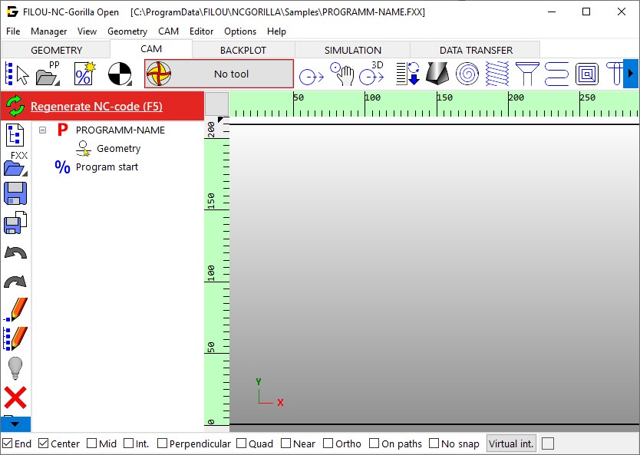This screenshot has width=640, height=455.
Task: Toggle the light bulb icon
Action: 15,368
